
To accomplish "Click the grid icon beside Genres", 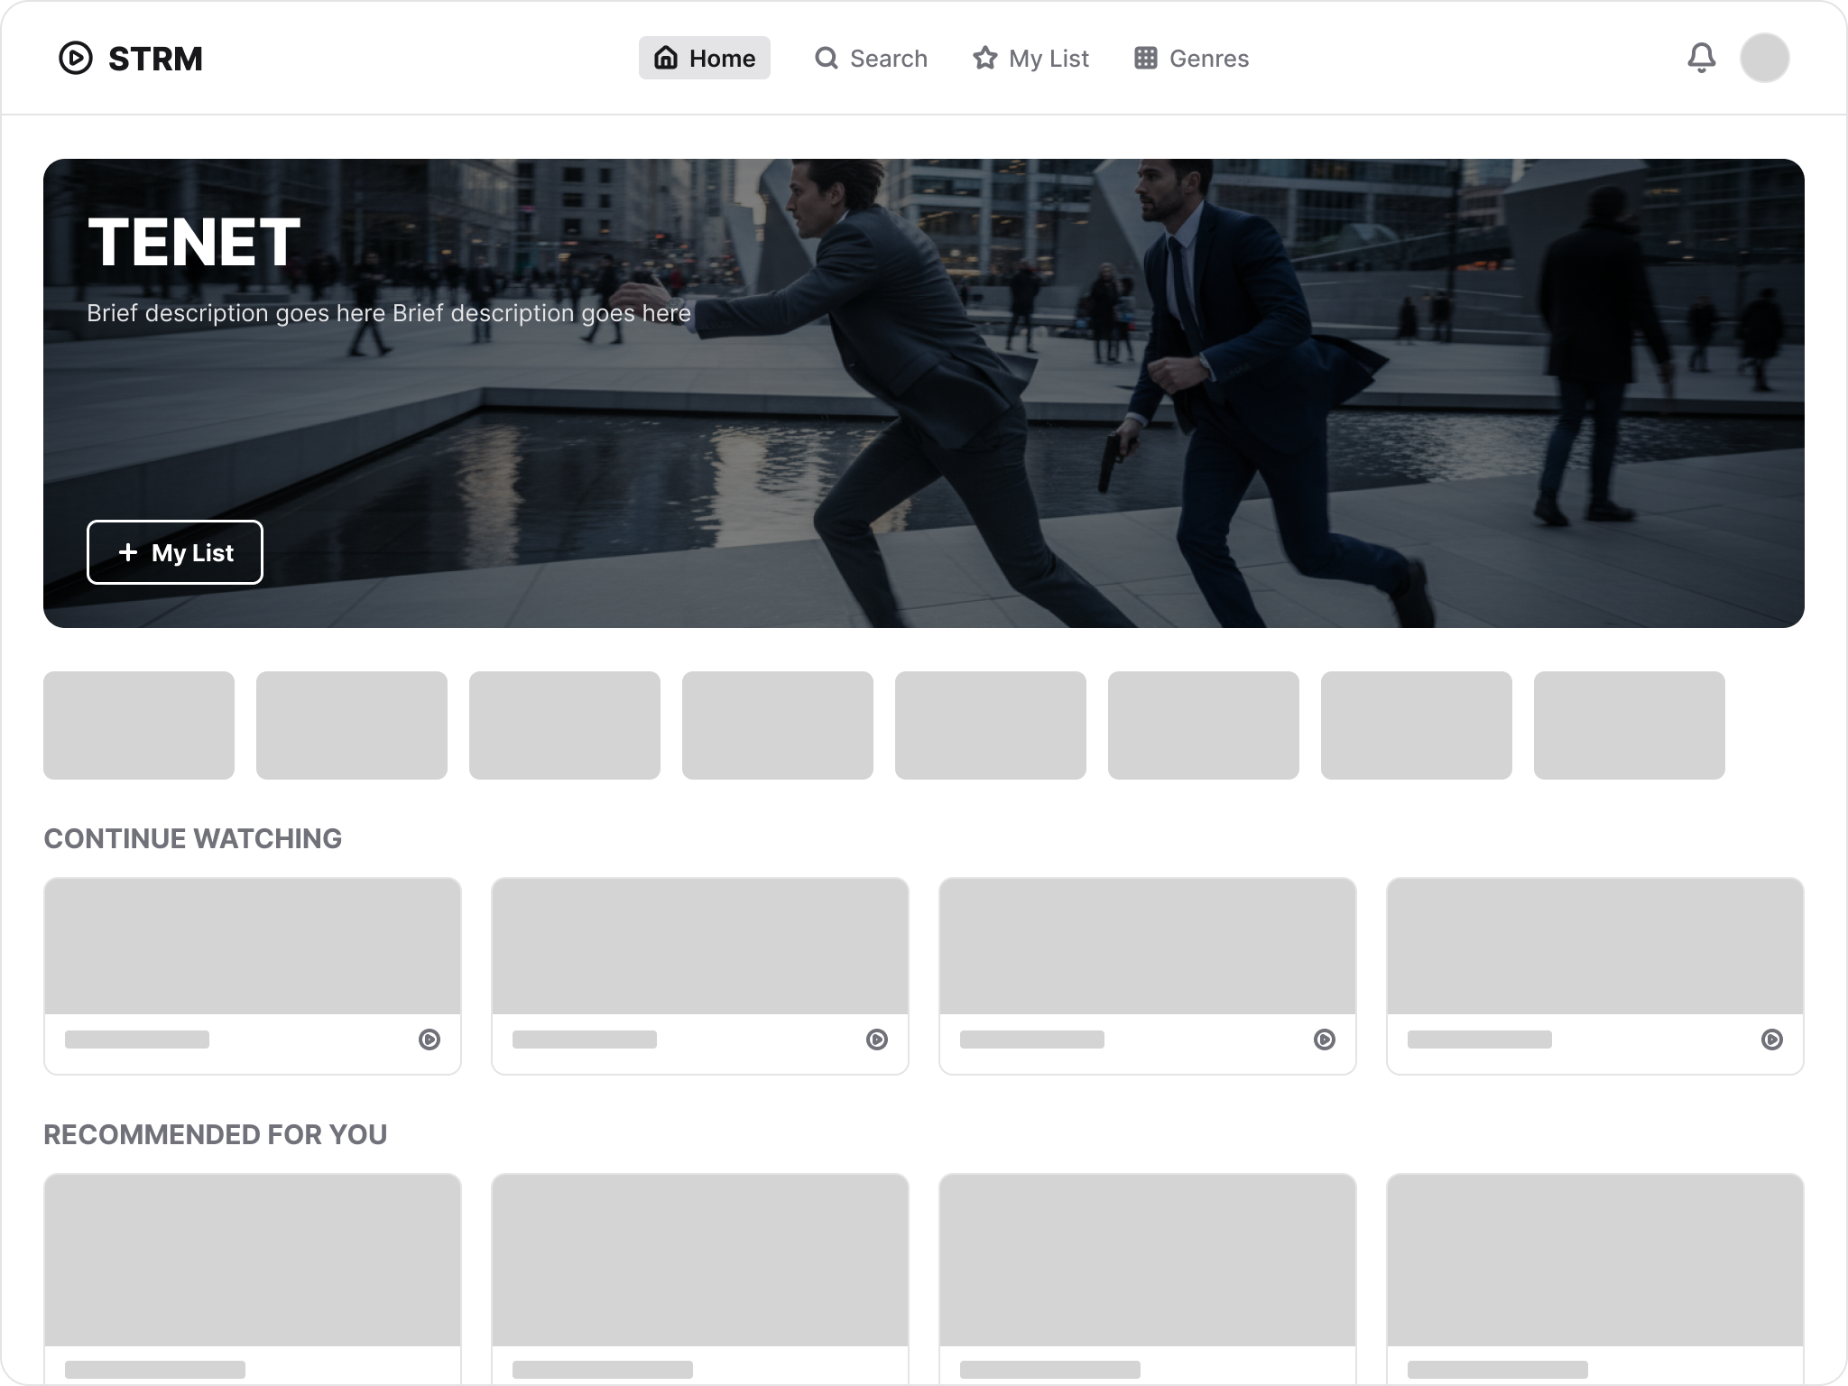I will click(x=1145, y=58).
